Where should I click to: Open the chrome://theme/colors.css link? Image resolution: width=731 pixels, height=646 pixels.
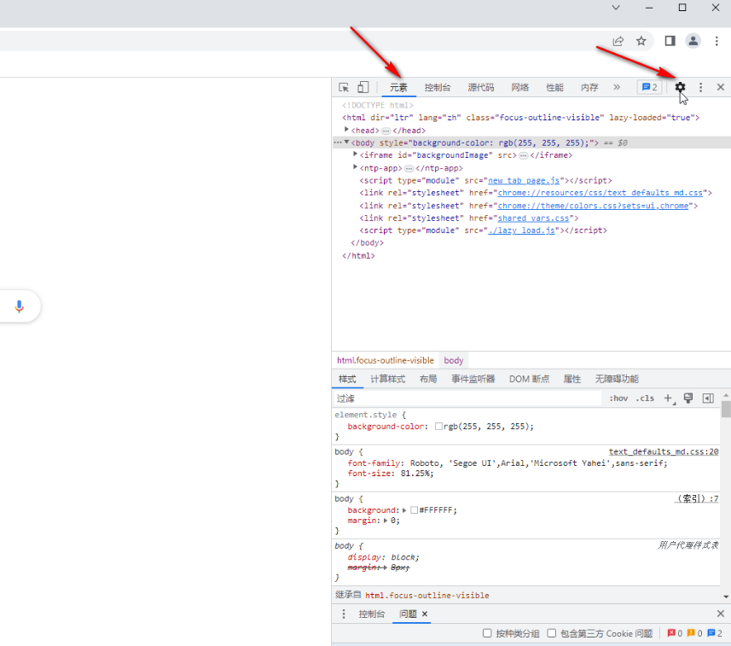593,206
